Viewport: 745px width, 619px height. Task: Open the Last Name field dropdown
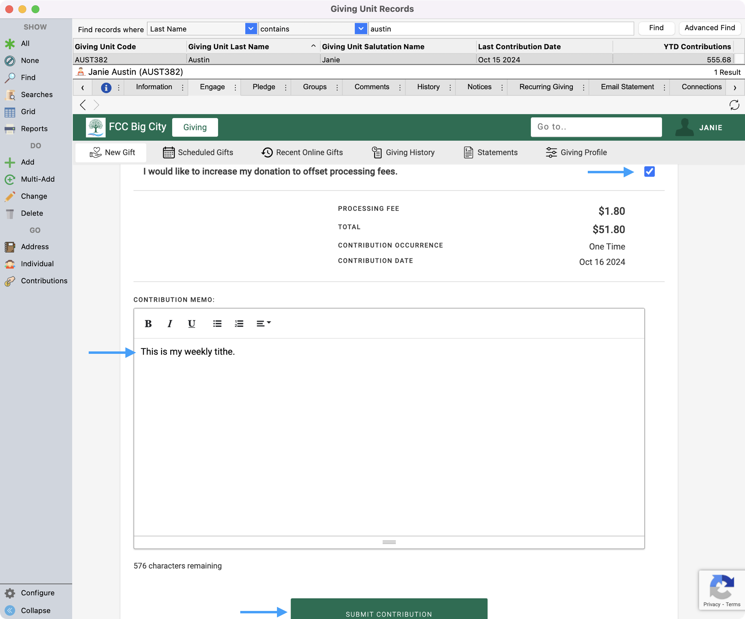click(251, 29)
